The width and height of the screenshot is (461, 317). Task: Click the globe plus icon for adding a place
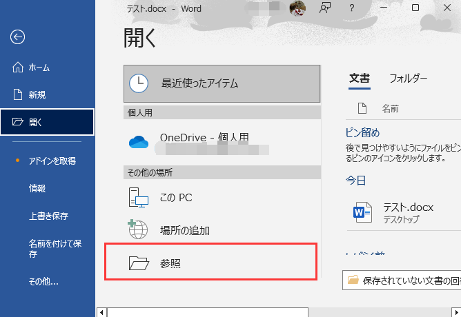138,229
